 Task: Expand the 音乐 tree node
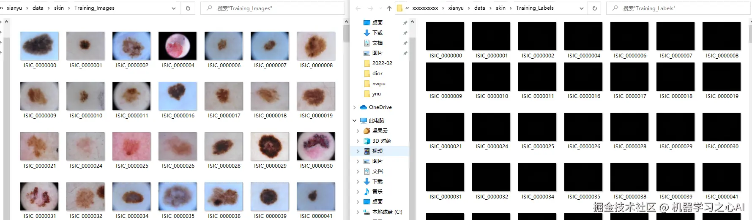pyautogui.click(x=358, y=191)
